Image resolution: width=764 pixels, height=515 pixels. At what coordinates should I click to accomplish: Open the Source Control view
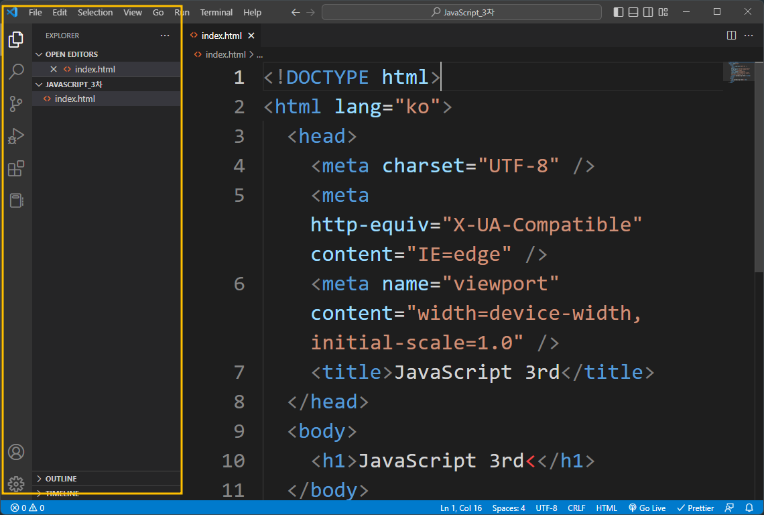(16, 103)
